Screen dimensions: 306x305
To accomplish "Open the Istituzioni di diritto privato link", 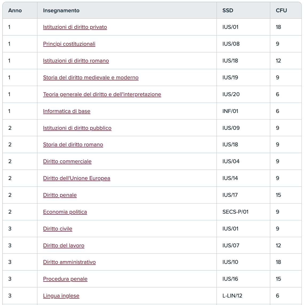I will [x=75, y=27].
